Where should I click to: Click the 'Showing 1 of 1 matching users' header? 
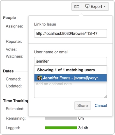pos(66,70)
